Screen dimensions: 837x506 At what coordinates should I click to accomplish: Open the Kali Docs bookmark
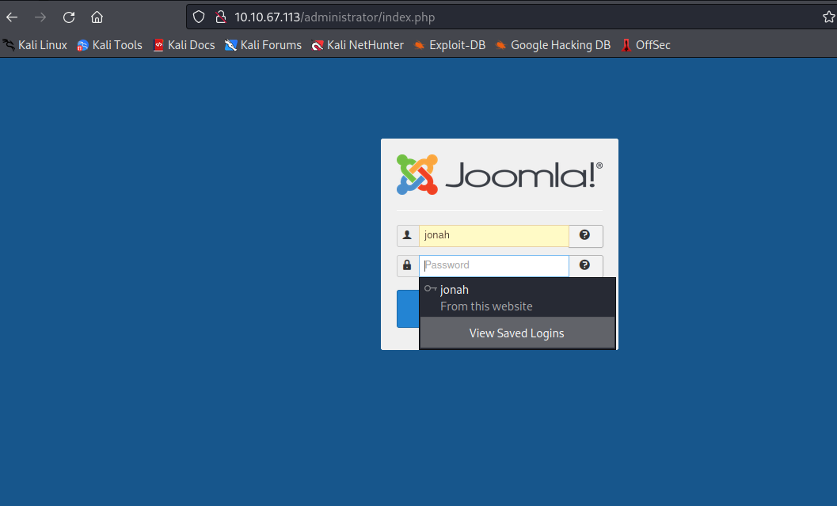click(184, 45)
